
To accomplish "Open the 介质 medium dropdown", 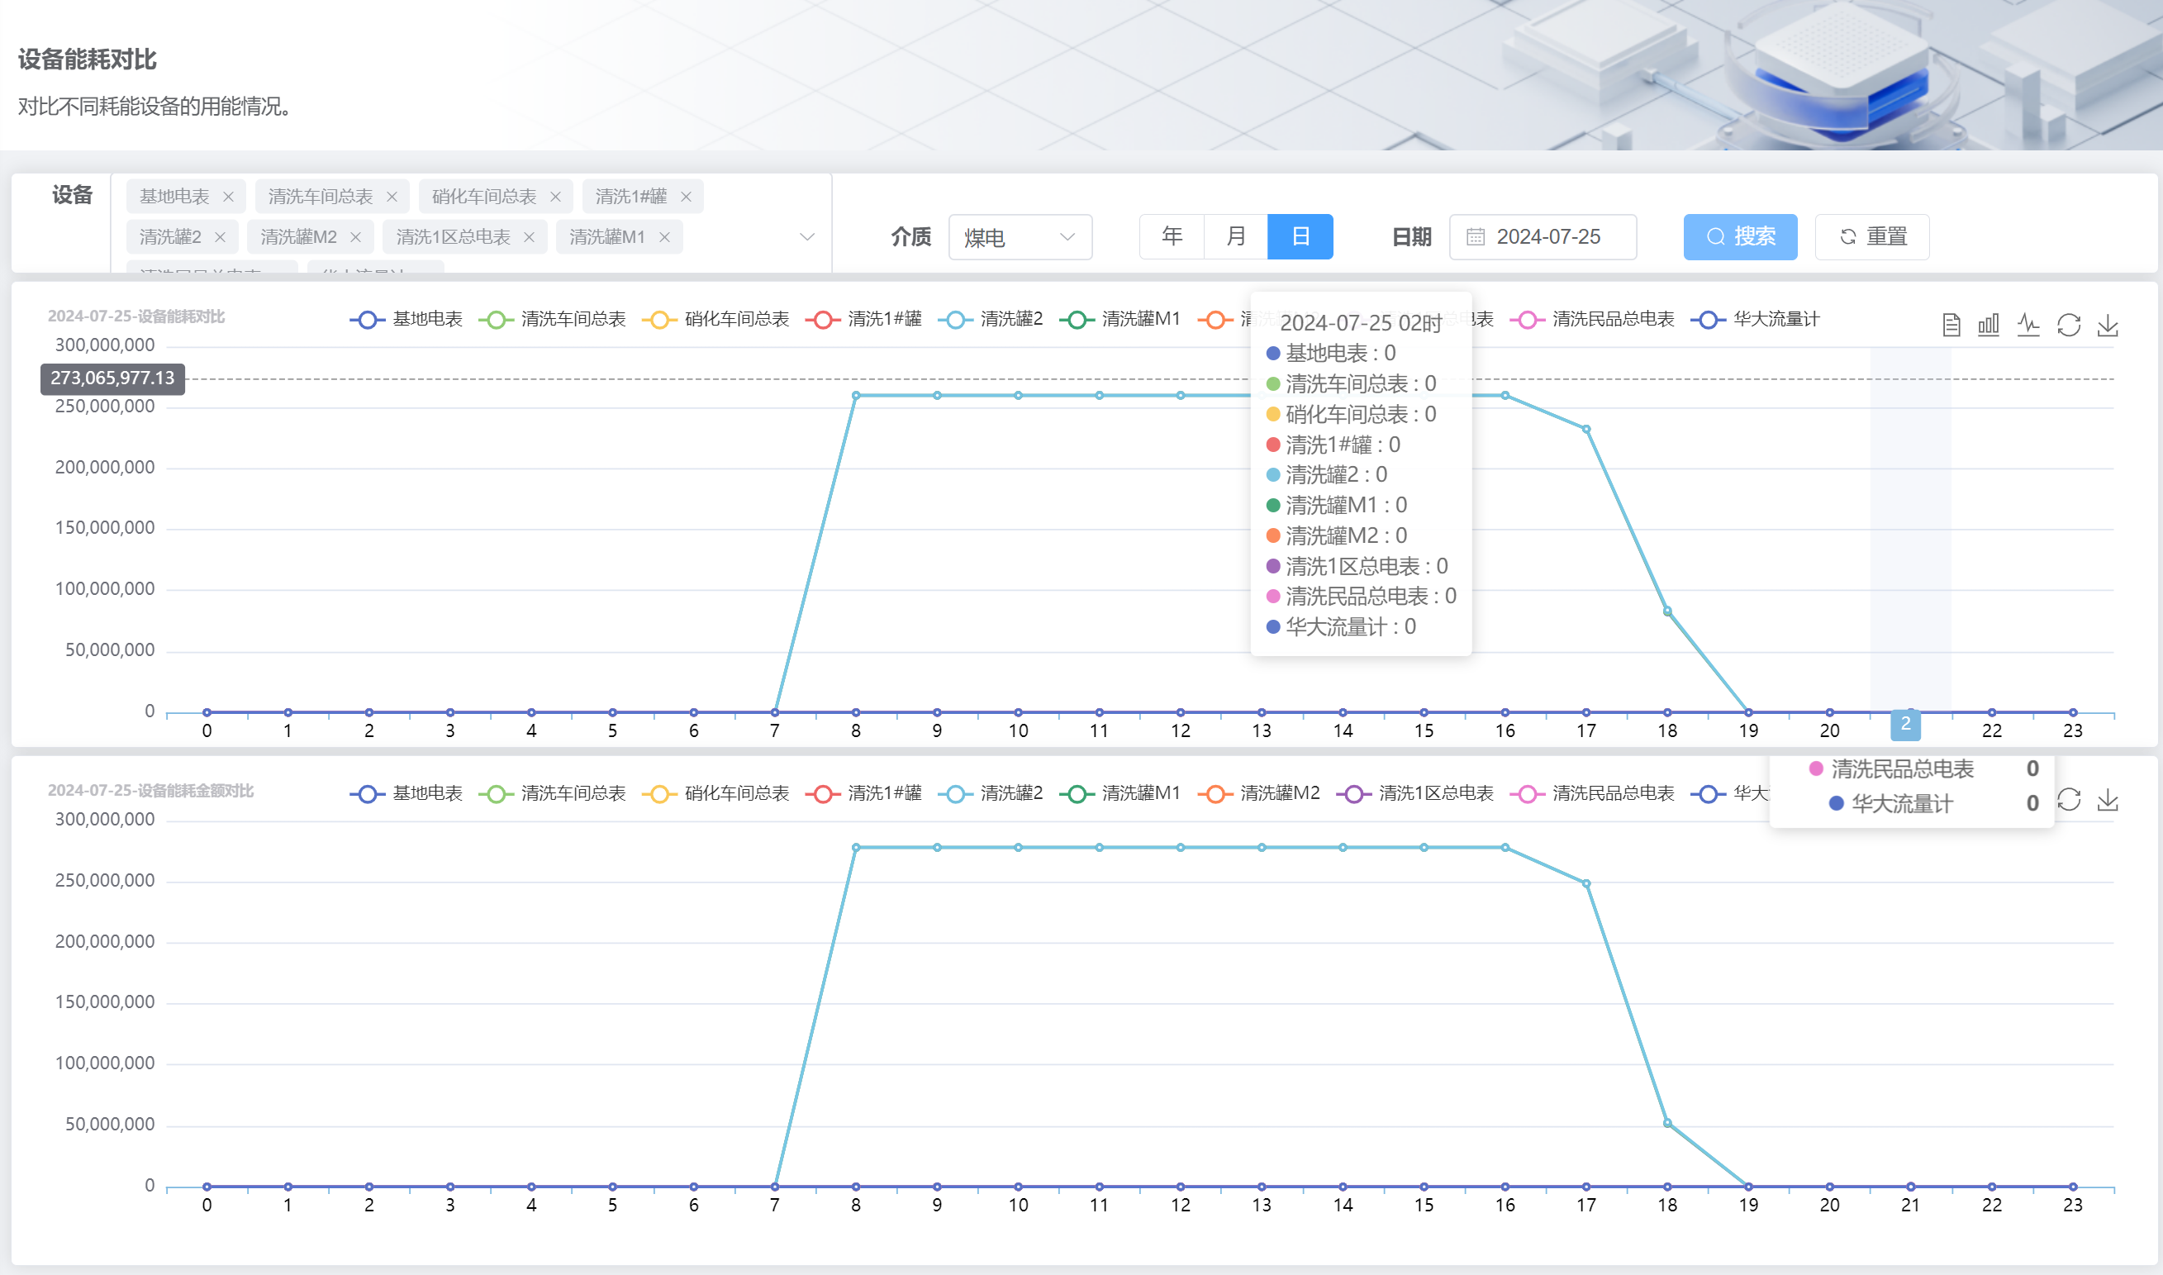I will (1019, 237).
